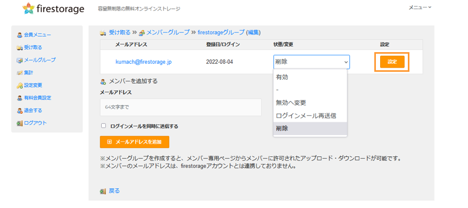Click the メールグループ icon in sidebar
This screenshot has width=468, height=208.
[x=20, y=60]
